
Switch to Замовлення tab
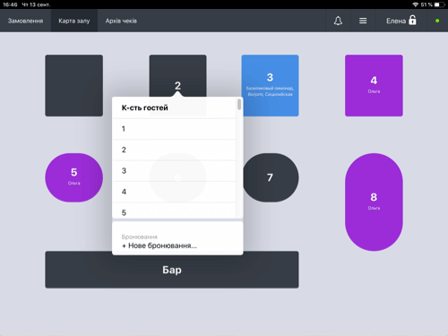click(x=25, y=21)
